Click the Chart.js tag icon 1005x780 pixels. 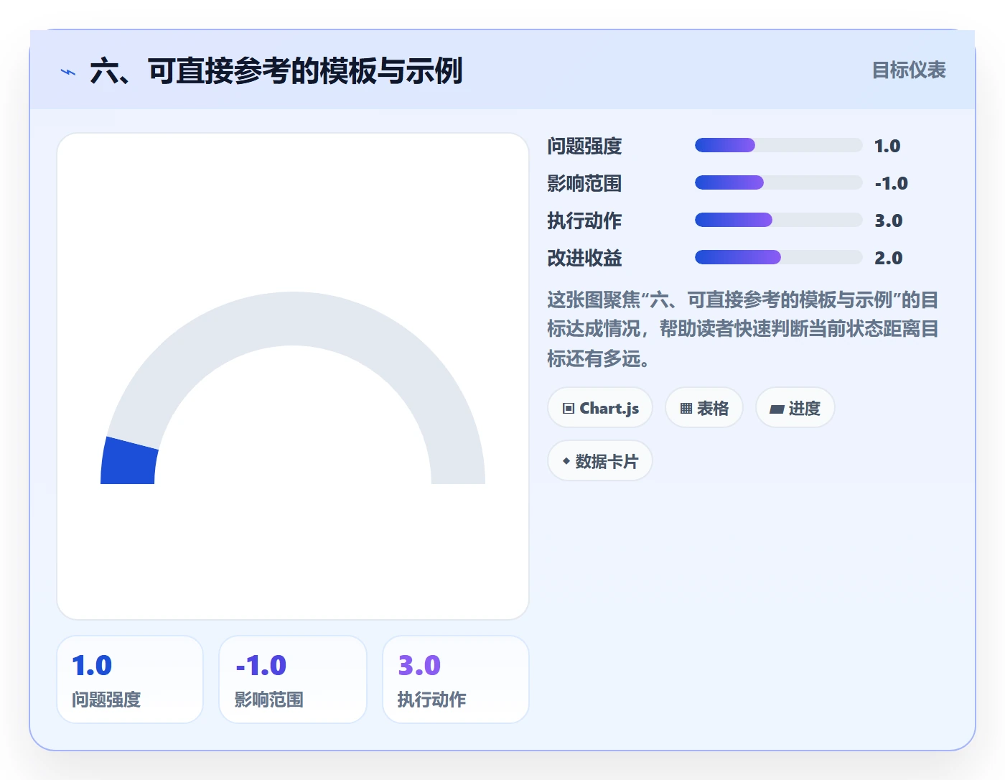pos(569,409)
